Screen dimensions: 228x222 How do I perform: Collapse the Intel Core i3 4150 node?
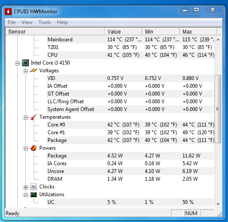(17, 63)
